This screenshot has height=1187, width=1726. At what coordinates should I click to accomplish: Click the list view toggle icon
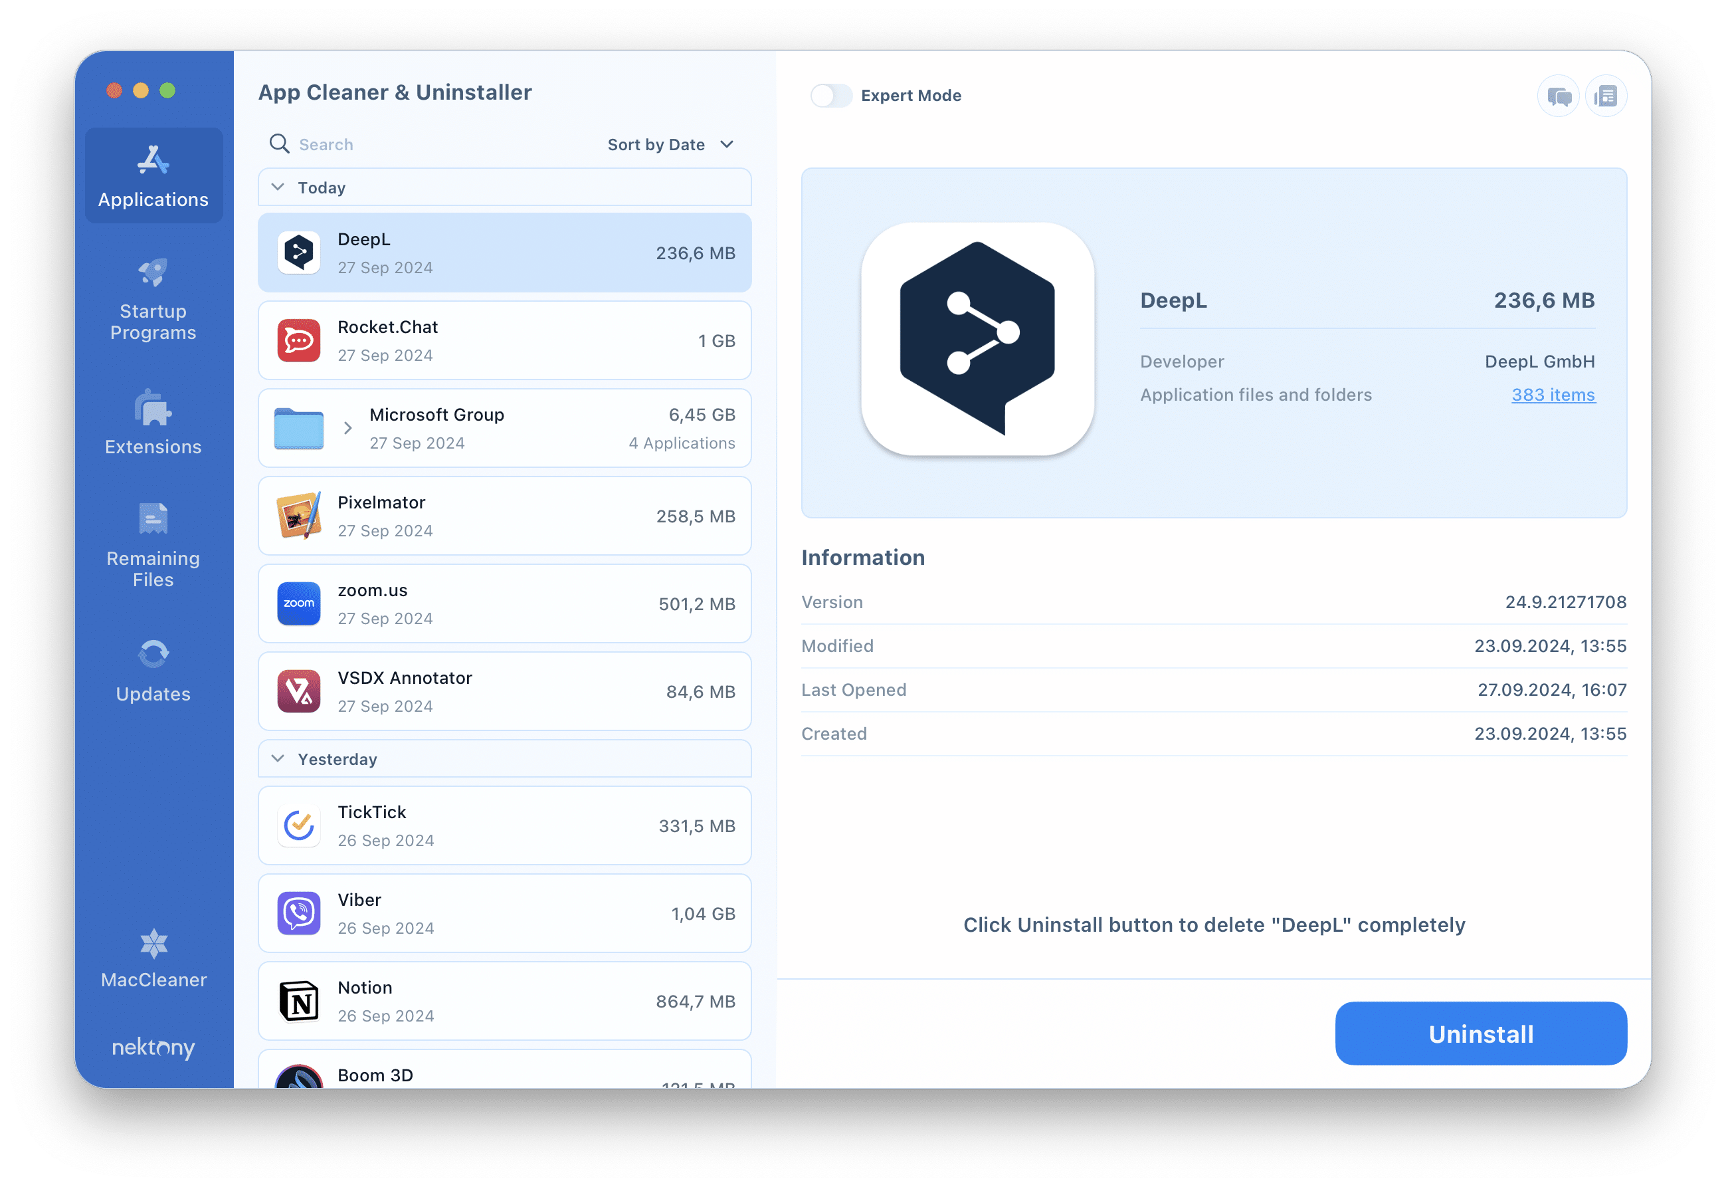1606,96
